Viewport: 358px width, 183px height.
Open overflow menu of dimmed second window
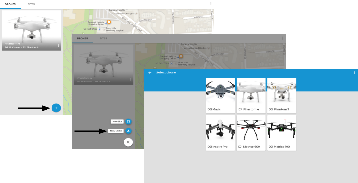[x=283, y=38]
